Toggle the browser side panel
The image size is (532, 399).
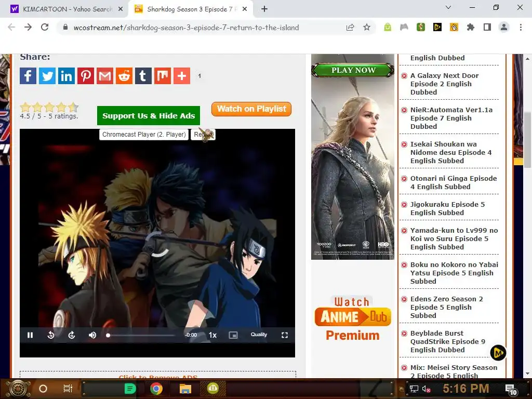[487, 28]
